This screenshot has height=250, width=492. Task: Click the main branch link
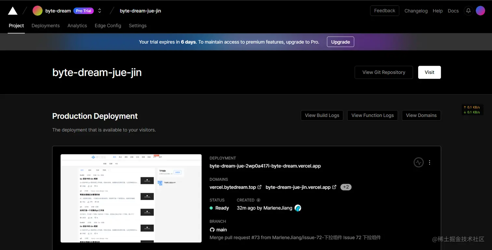coord(222,230)
